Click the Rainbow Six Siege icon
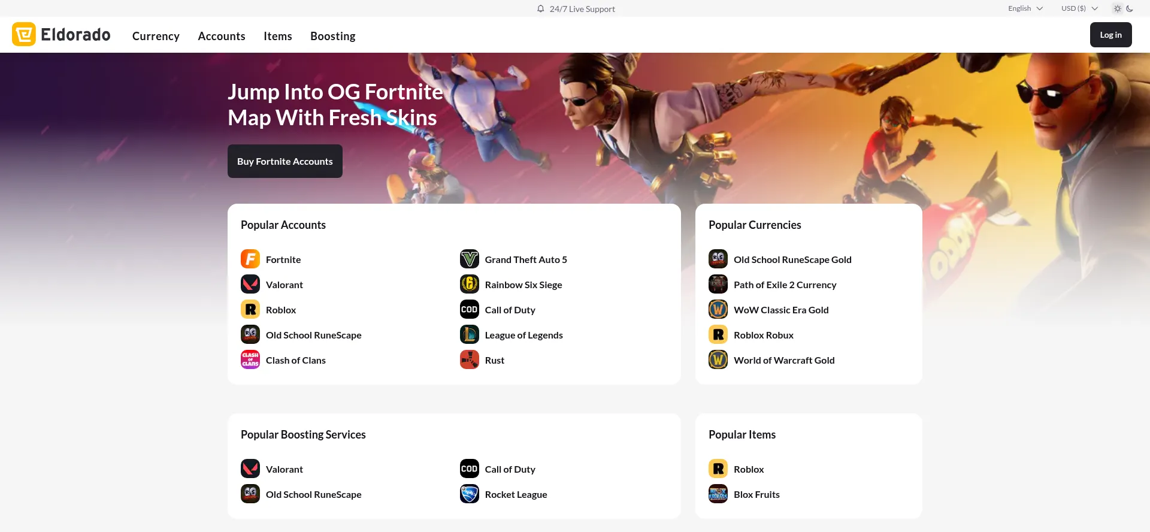Image resolution: width=1150 pixels, height=532 pixels. pyautogui.click(x=470, y=284)
